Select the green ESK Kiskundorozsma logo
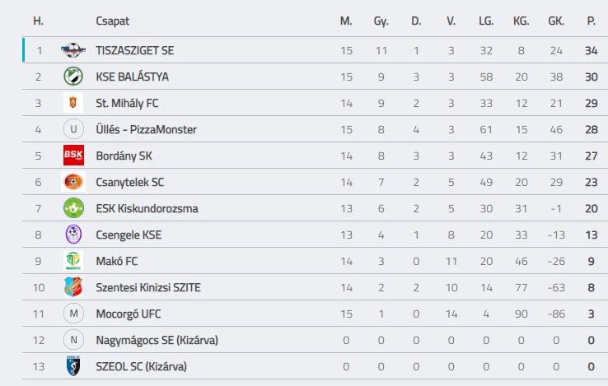The image size is (608, 386). (x=73, y=208)
